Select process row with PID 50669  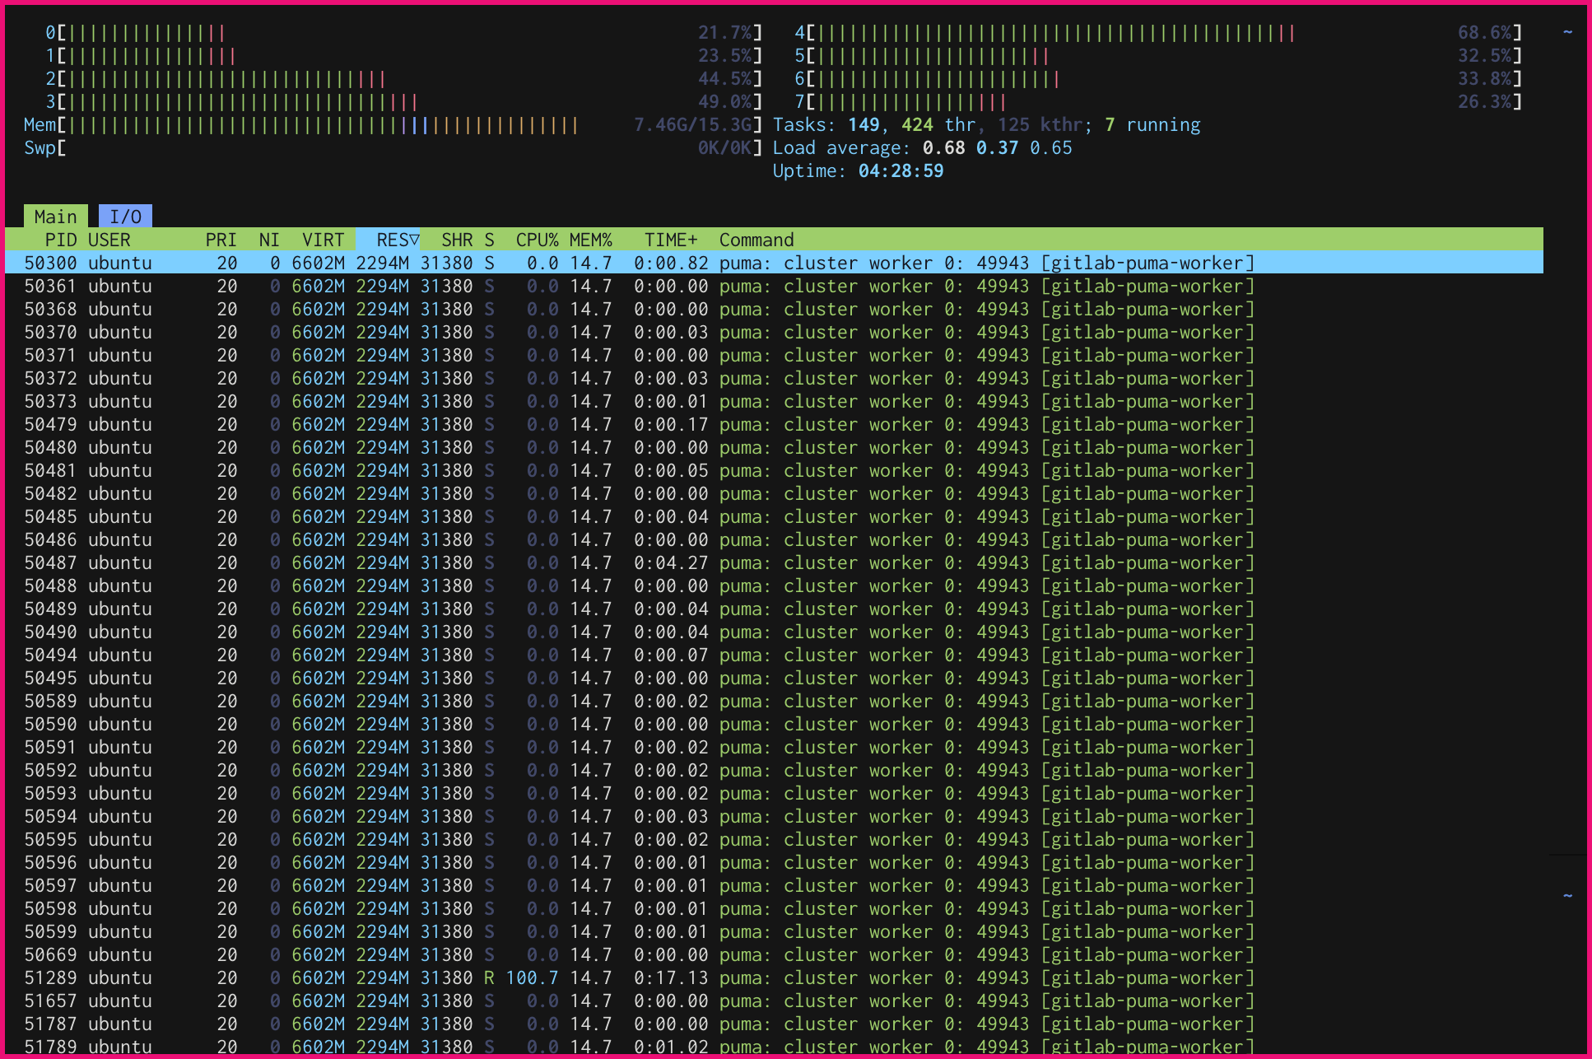click(774, 954)
